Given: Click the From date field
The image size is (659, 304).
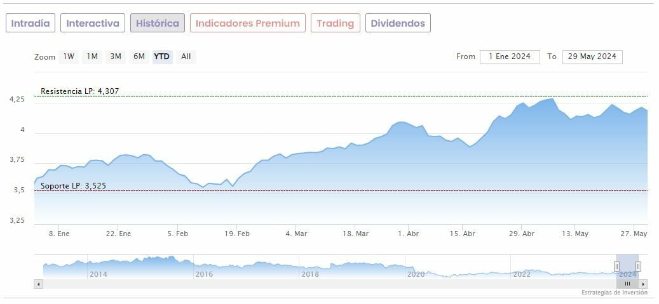Looking at the screenshot, I should pyautogui.click(x=510, y=56).
